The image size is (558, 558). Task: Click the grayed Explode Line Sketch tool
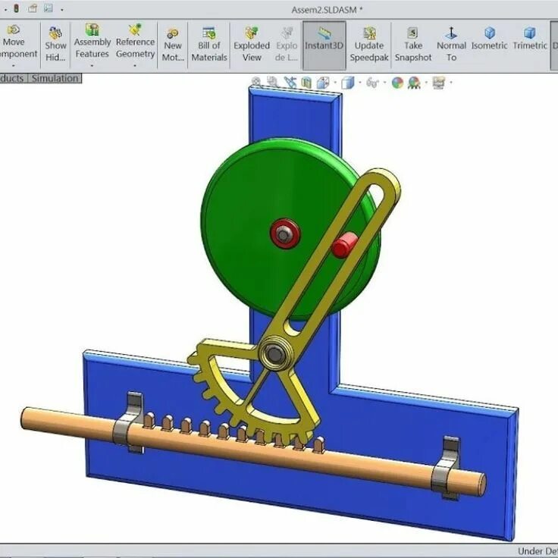coord(287,45)
